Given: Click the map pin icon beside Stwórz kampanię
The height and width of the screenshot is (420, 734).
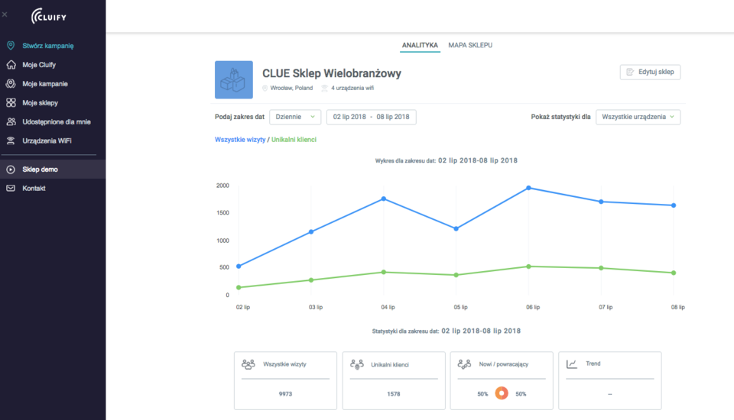Looking at the screenshot, I should (x=11, y=45).
